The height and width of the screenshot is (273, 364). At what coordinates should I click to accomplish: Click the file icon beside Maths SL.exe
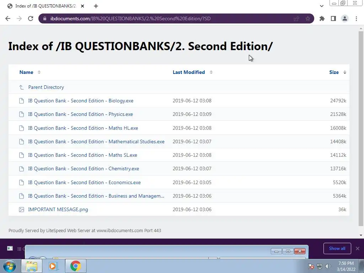pyautogui.click(x=21, y=155)
